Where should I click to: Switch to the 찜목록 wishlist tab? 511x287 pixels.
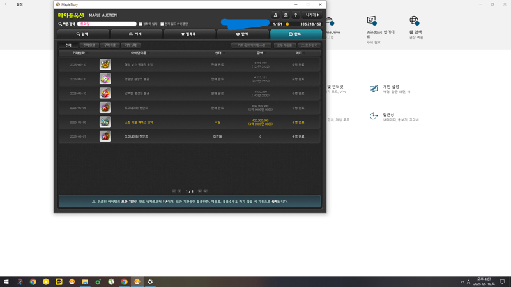coord(189,34)
